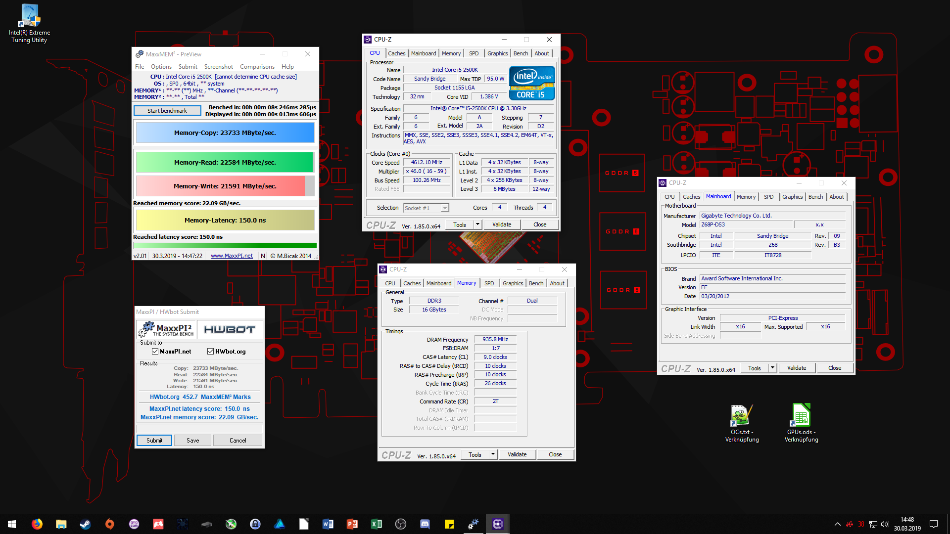
Task: Select SPD tab in CPU-Z Memory window
Action: tap(489, 283)
